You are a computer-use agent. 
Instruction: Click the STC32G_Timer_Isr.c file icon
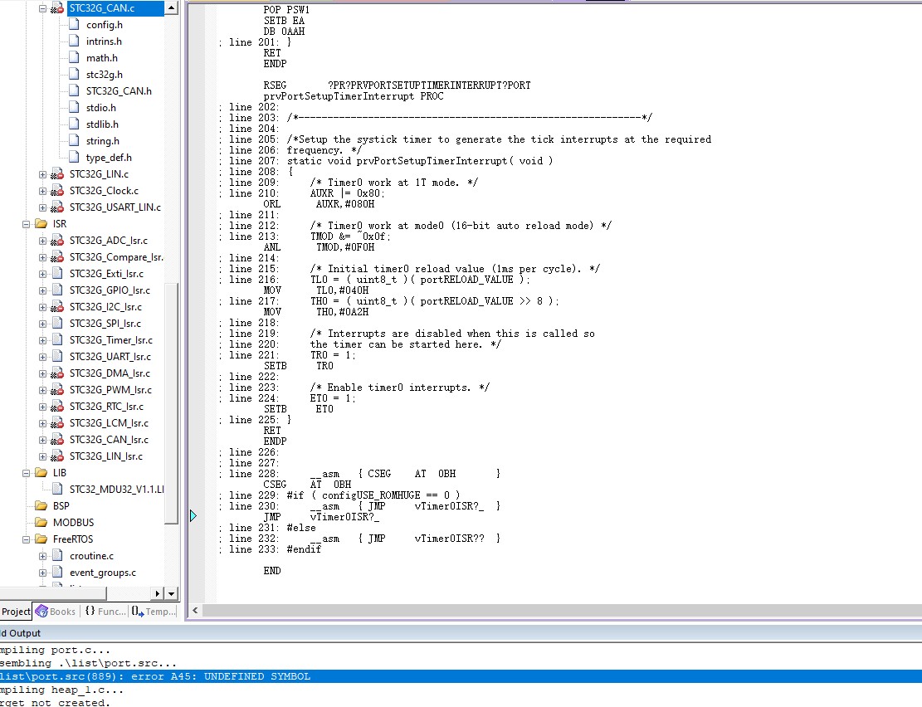(57, 339)
